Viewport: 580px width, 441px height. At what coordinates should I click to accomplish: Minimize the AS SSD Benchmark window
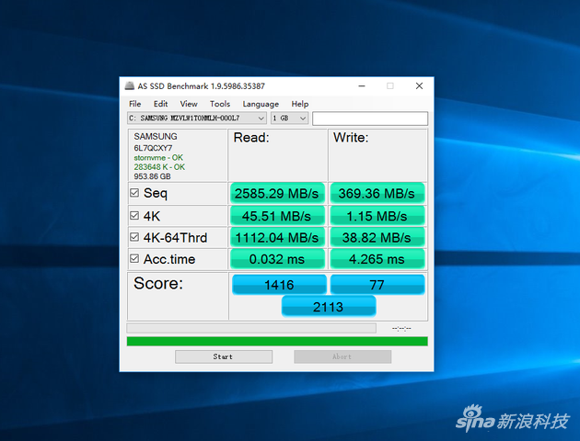(x=362, y=86)
